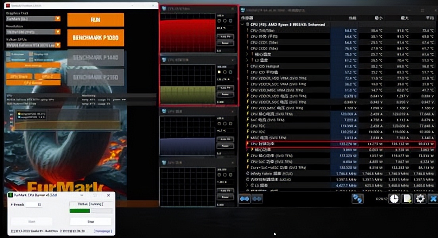Click Auto Fit in the yellow-green graph window
The image size is (438, 238).
(225, 88)
